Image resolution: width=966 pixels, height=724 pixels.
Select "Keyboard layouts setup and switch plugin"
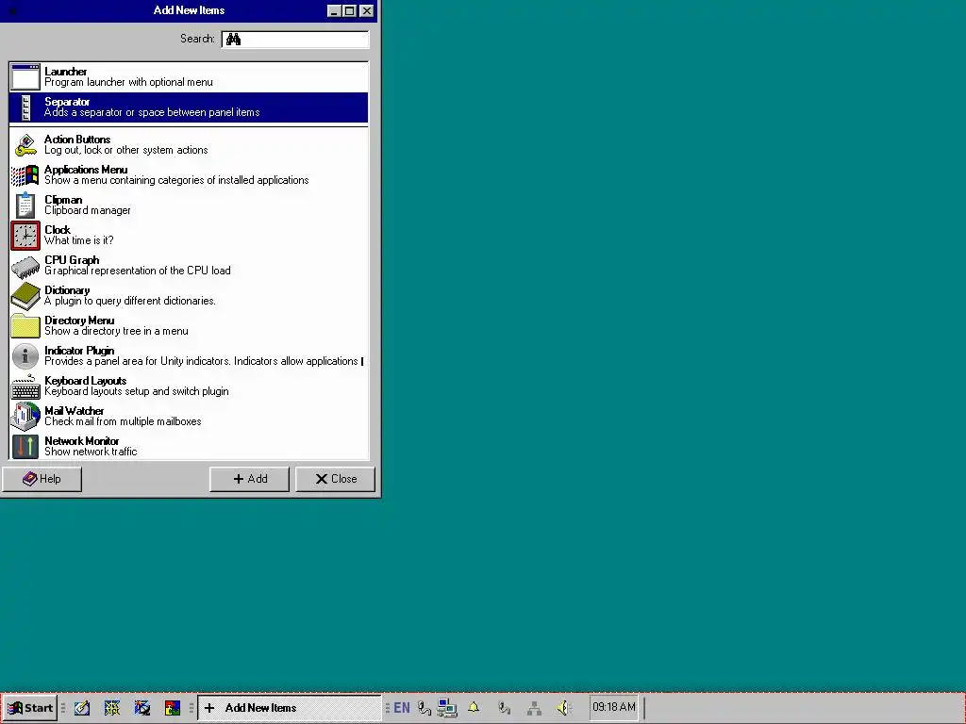tap(137, 391)
